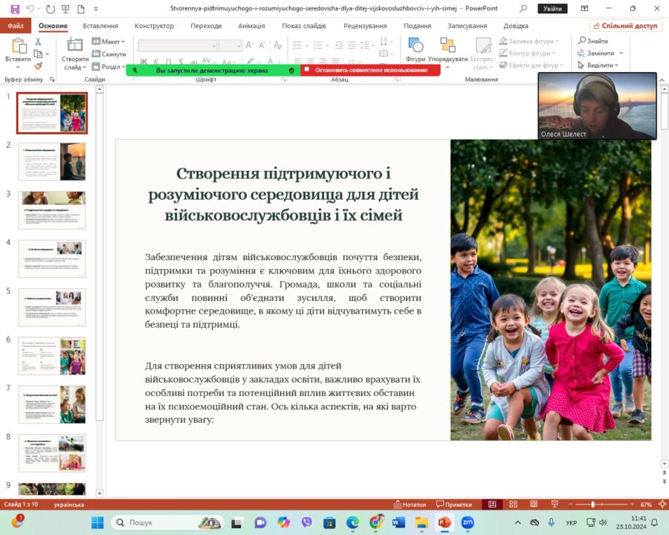Click the search magnifier in title bar
669x535 pixels.
tap(523, 8)
